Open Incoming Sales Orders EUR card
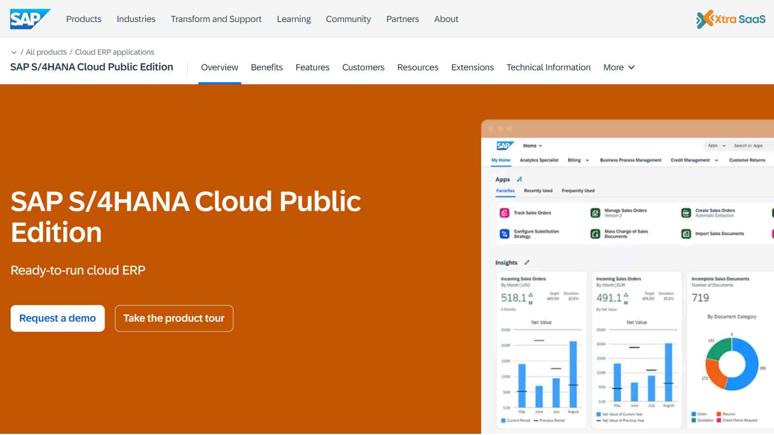 click(636, 350)
